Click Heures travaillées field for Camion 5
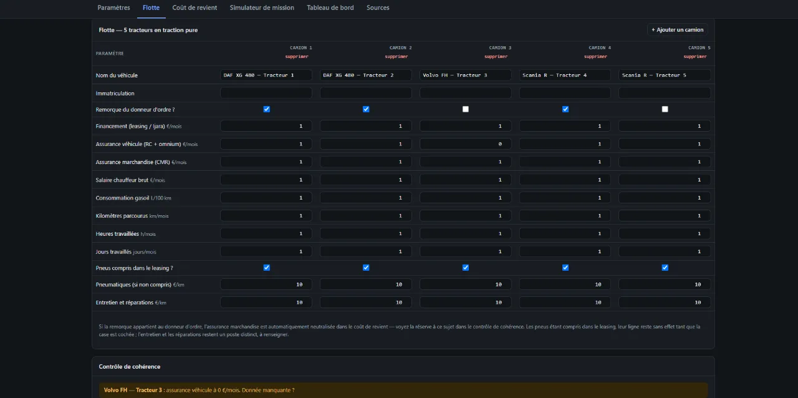Image resolution: width=798 pixels, height=398 pixels. click(665, 234)
